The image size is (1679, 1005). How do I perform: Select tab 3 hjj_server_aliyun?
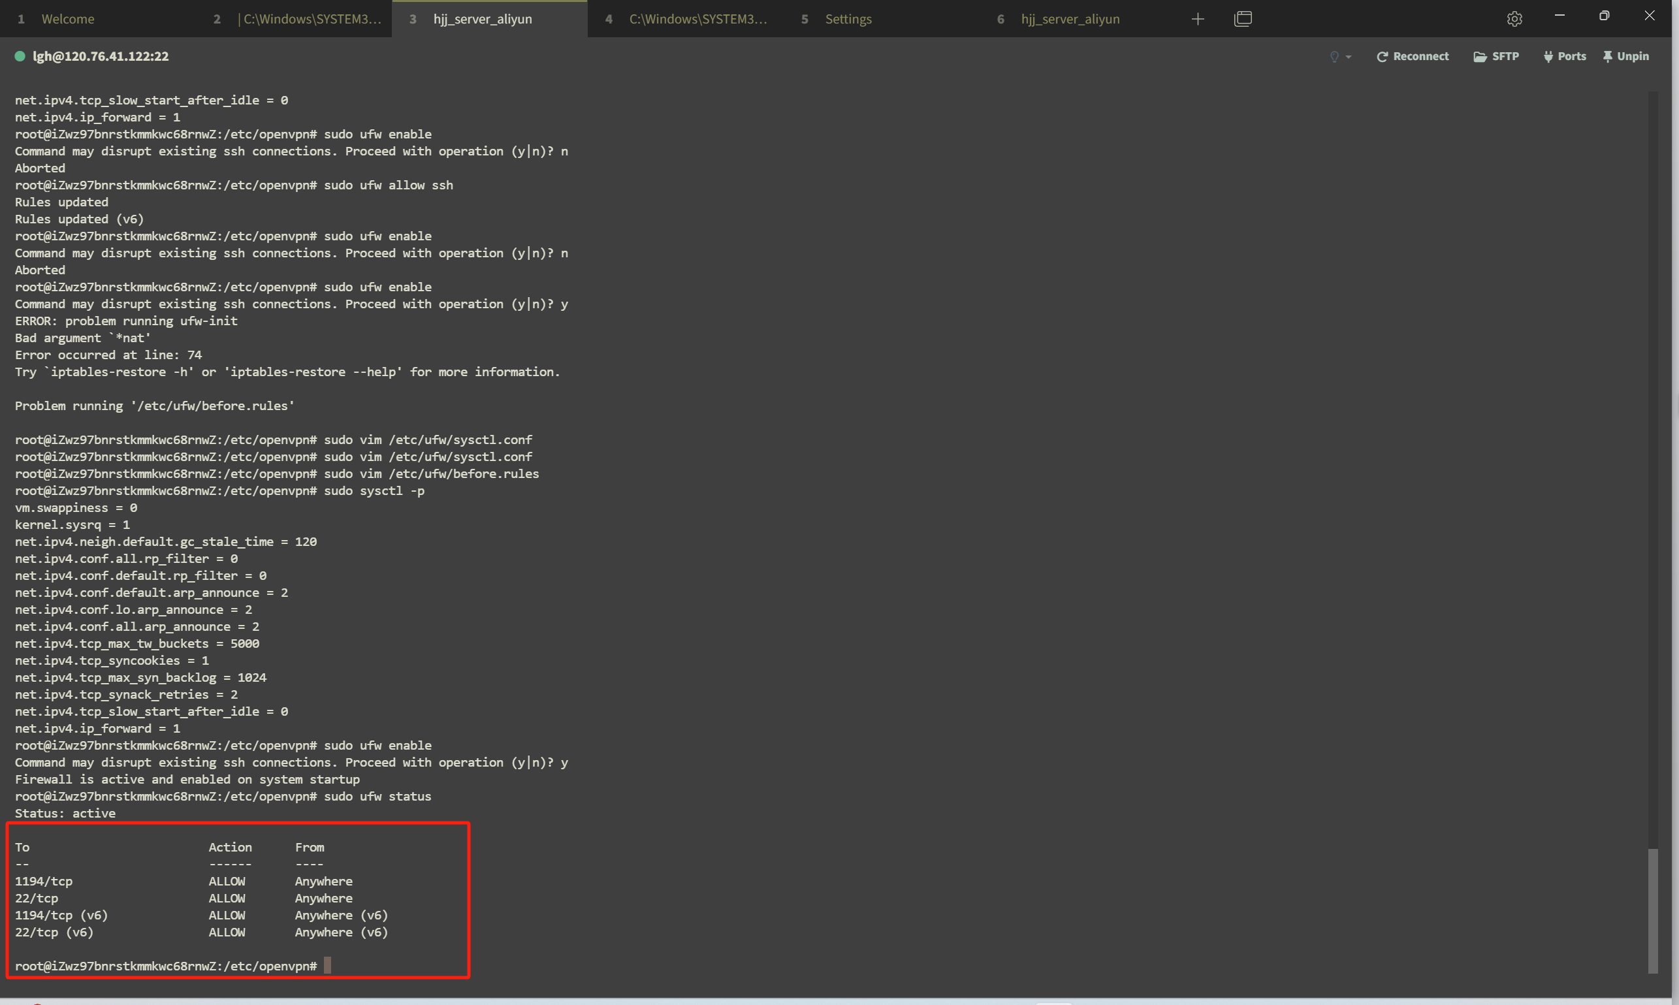[489, 19]
